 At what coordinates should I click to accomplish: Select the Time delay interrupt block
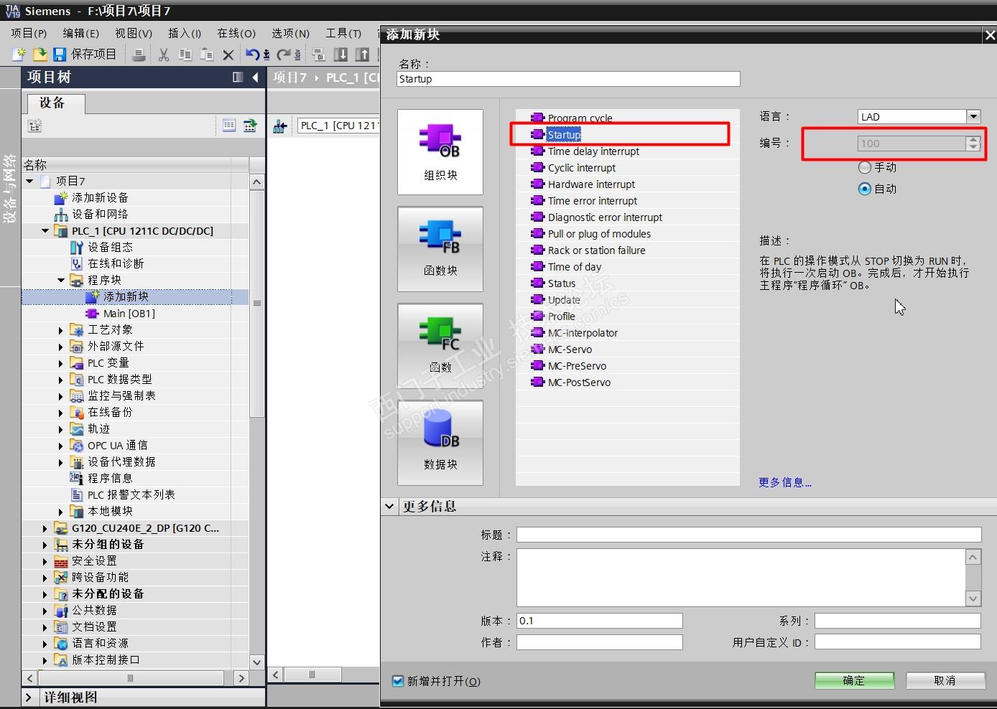pyautogui.click(x=593, y=151)
